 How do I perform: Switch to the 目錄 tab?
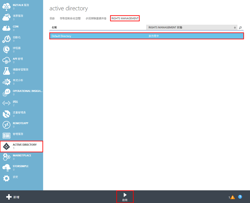pyautogui.click(x=52, y=19)
